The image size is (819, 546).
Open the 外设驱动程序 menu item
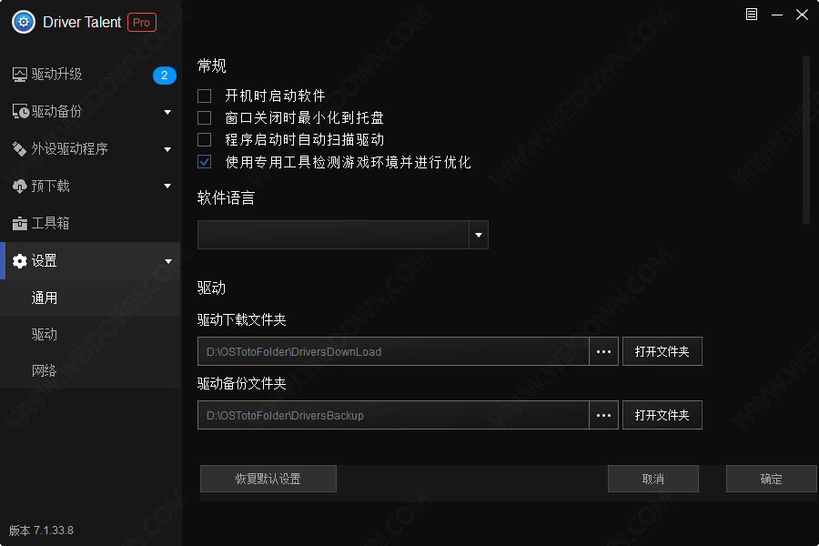(90, 149)
